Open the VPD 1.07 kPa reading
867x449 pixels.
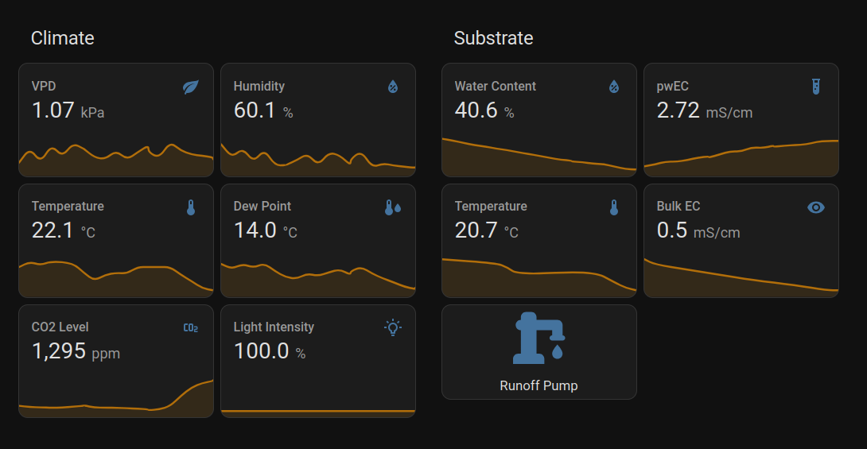click(x=68, y=110)
